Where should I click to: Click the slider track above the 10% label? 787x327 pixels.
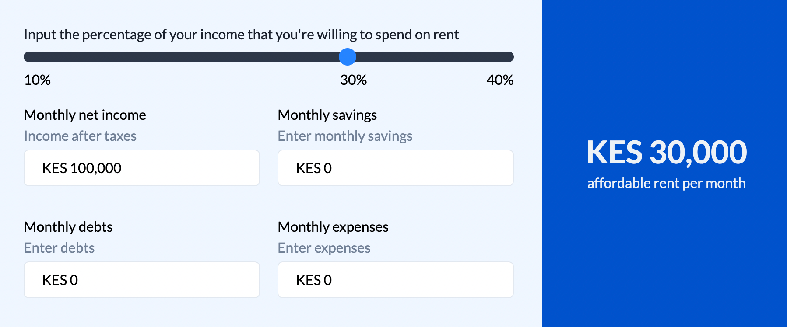pos(38,57)
